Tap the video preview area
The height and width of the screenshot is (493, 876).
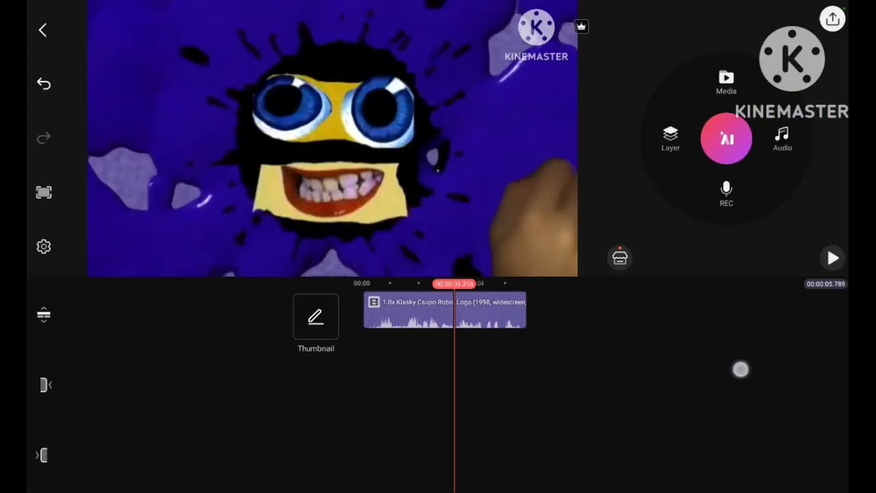pos(333,138)
